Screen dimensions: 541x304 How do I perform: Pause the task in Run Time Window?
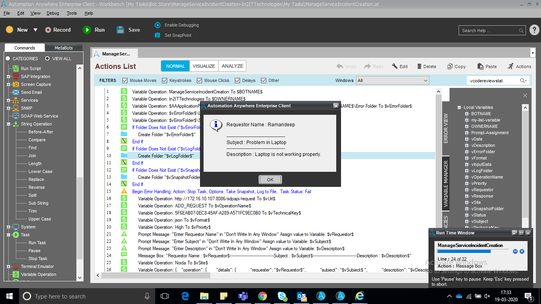(x=515, y=251)
